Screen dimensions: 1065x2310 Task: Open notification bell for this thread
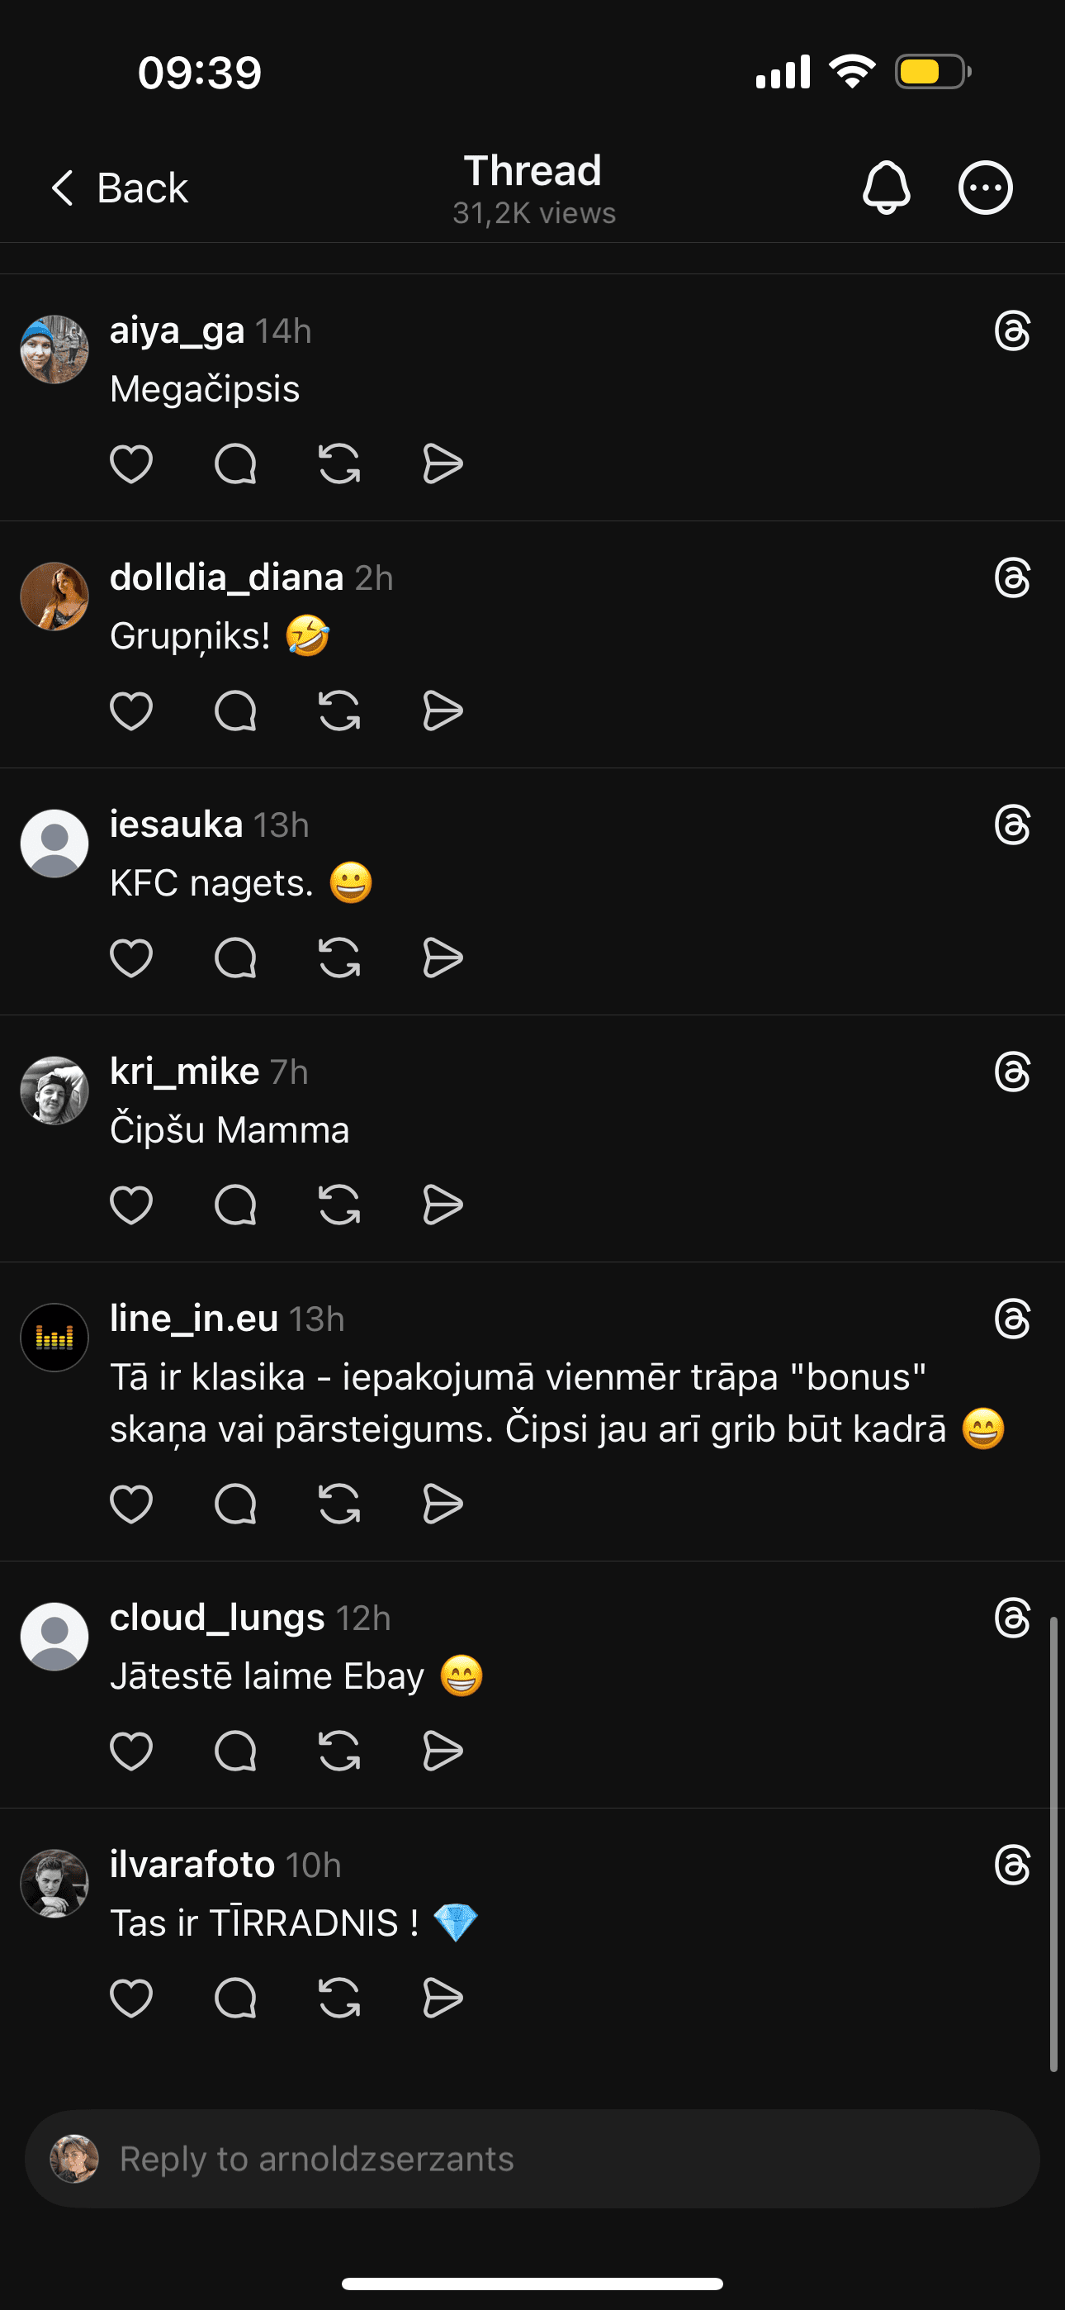point(886,188)
